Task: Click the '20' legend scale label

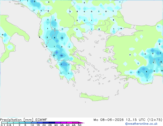Action: (x=44, y=125)
